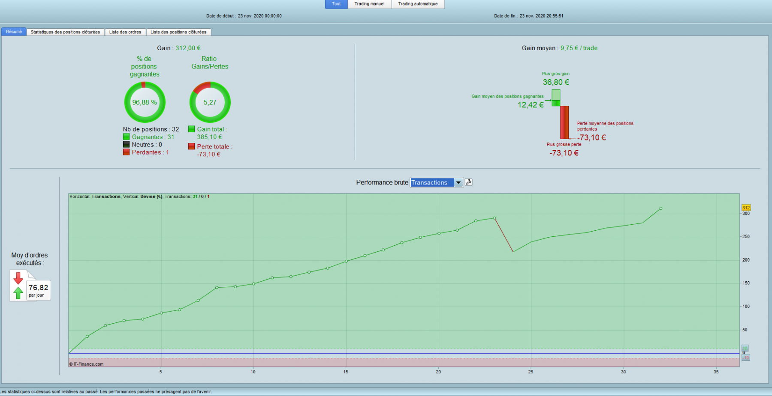Switch to Statistiques des positions clôturées tab
This screenshot has height=396, width=772.
coord(65,32)
